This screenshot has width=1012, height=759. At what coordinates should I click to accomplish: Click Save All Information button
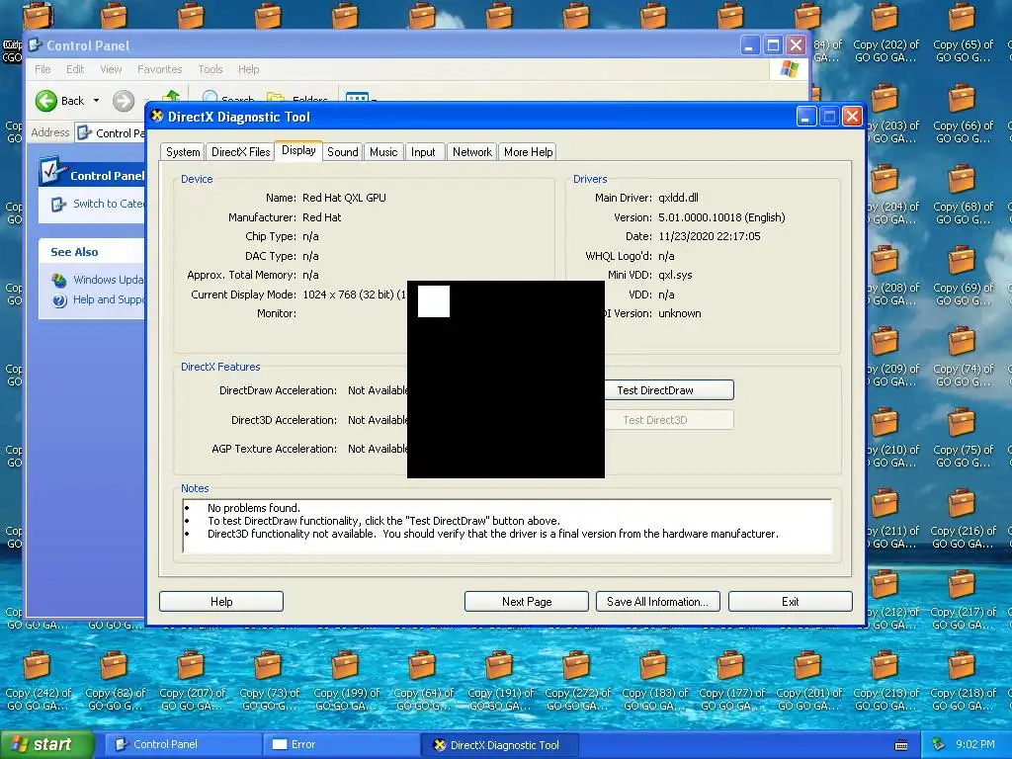657,602
